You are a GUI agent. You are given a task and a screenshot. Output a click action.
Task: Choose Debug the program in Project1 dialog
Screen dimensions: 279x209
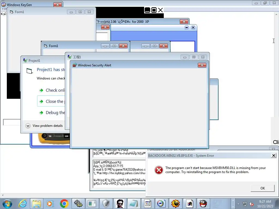52,113
